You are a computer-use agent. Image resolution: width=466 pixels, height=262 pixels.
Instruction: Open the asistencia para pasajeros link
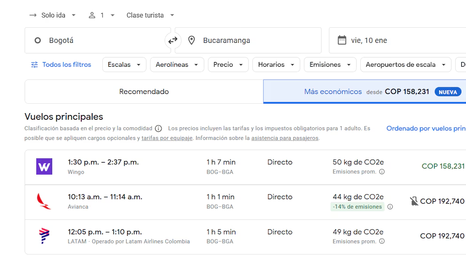[285, 138]
